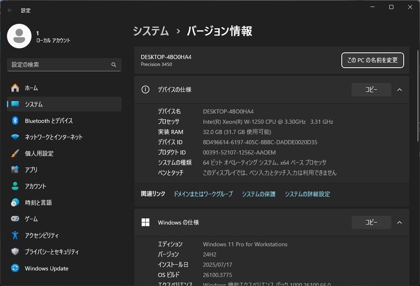The width and height of the screenshot is (420, 286).
Task: Click the Privacy shield icon
Action: [x=15, y=252]
